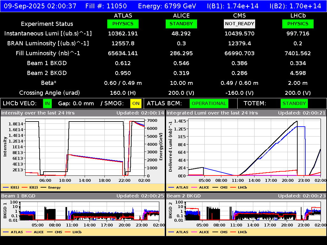Click ALICE Beta* value 10.00 m
The width and height of the screenshot is (327, 245).
tap(181, 83)
